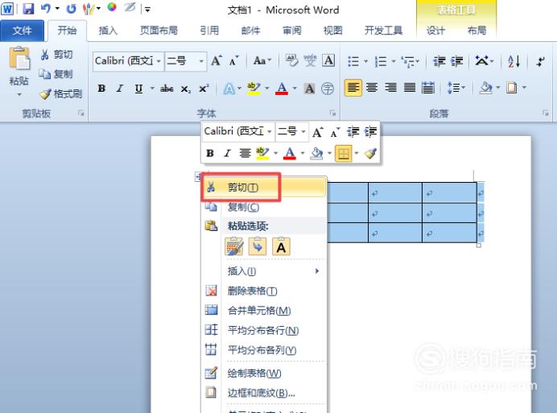Open the Clipboard pane launcher
This screenshot has width=557, height=413.
click(81, 113)
